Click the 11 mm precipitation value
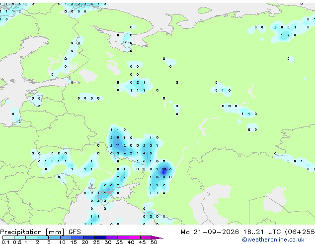The width and height of the screenshot is (315, 244). (118, 145)
